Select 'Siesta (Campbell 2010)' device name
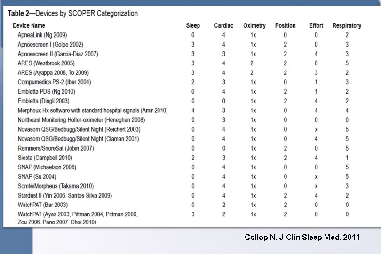381x254 pixels. [45, 158]
